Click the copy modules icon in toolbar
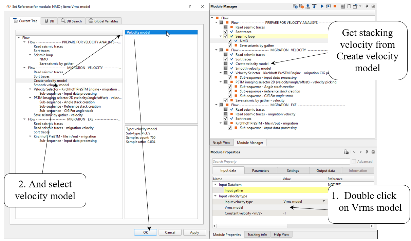This screenshot has width=411, height=241. pyautogui.click(x=343, y=6)
